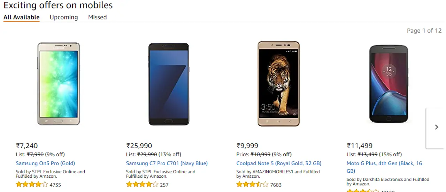Screen dimensions: 446x192
Task: Open 7683 reviews for Coolpad Note 5
Action: pos(276,185)
